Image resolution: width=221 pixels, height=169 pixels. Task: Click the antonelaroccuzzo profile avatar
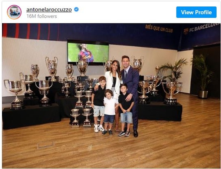click(x=14, y=12)
